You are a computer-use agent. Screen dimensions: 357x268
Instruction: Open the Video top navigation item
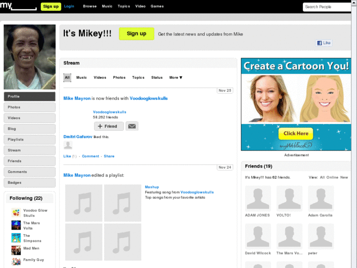(x=140, y=6)
